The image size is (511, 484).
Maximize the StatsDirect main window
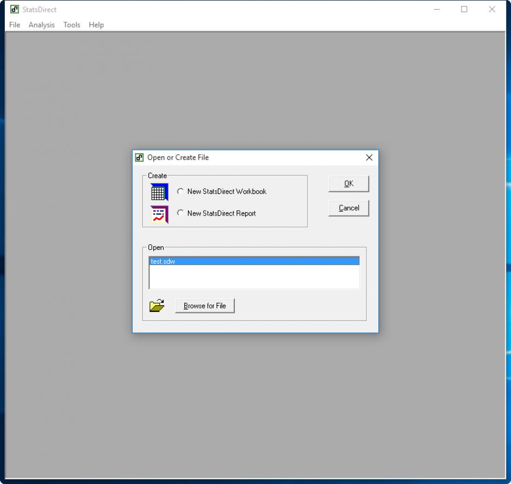pyautogui.click(x=464, y=9)
